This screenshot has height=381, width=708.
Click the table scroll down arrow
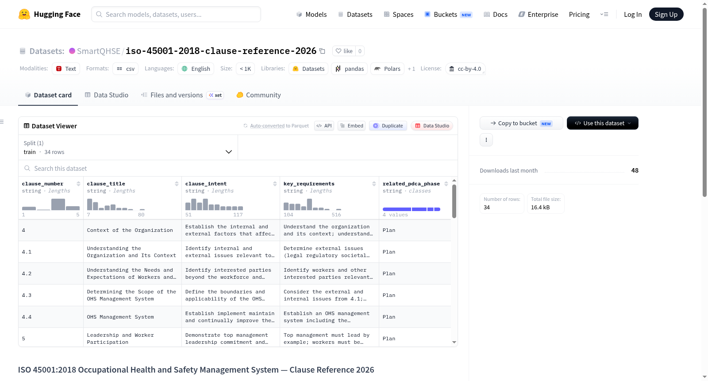pos(454,342)
